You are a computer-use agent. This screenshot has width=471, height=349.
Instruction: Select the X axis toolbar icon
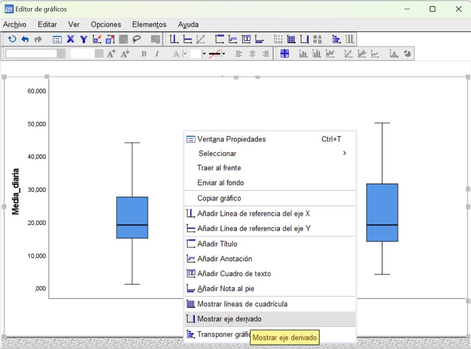pos(70,39)
